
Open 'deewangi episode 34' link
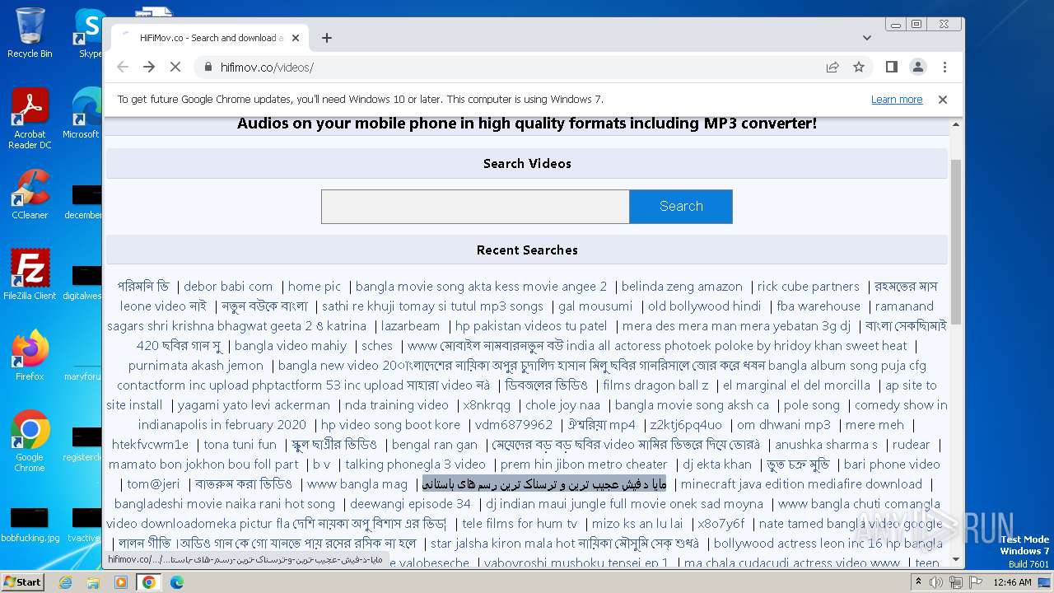point(410,504)
